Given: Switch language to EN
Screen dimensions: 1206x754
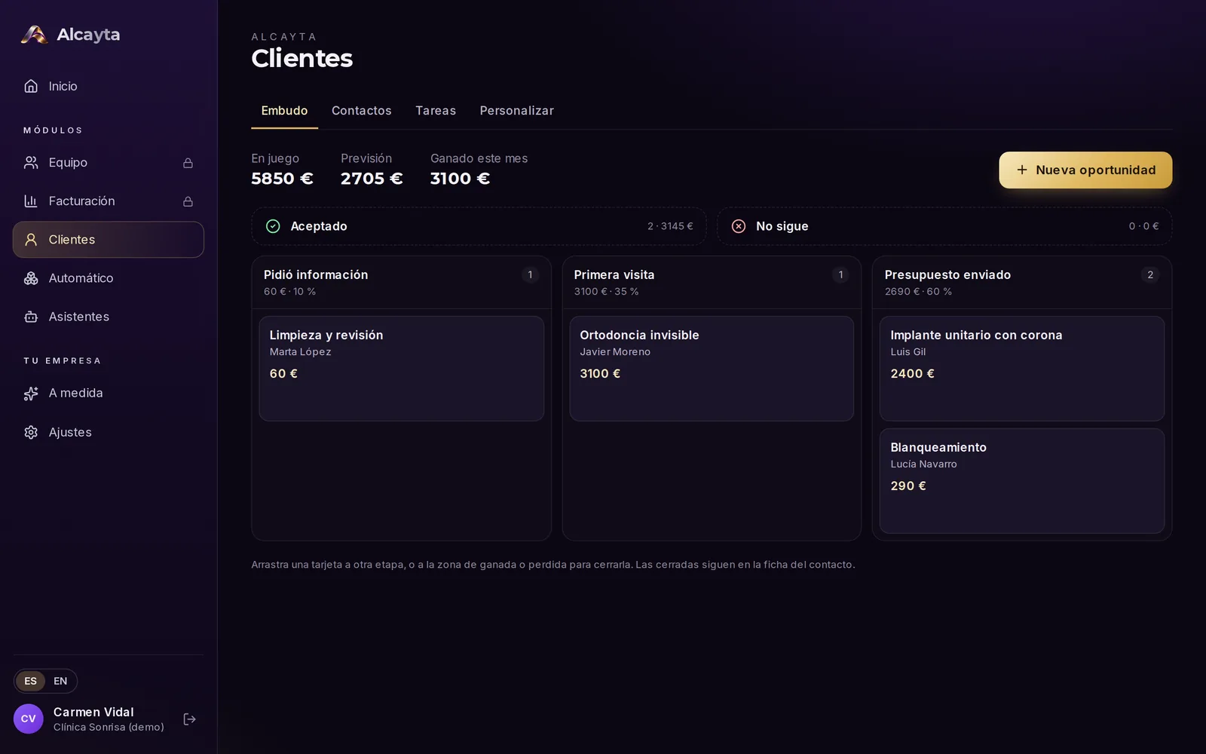Looking at the screenshot, I should [x=60, y=681].
